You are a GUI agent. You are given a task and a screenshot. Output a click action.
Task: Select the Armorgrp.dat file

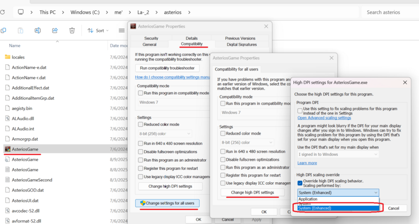point(25,139)
